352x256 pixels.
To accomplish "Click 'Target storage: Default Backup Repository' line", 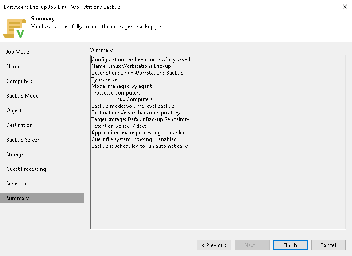I will (140, 119).
